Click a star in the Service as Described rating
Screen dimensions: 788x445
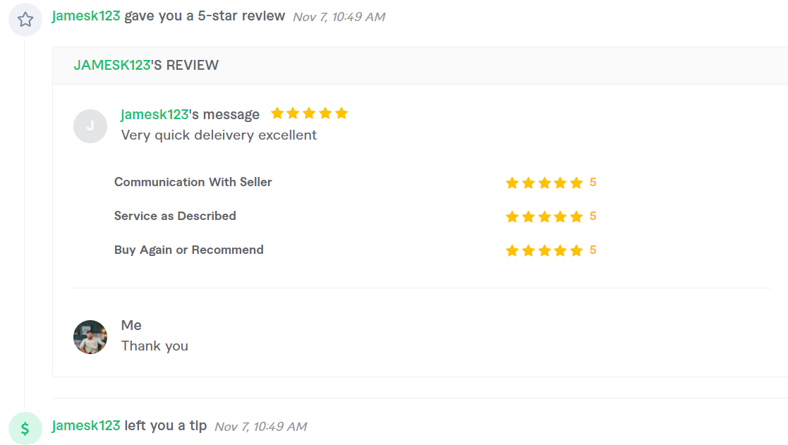pos(544,217)
